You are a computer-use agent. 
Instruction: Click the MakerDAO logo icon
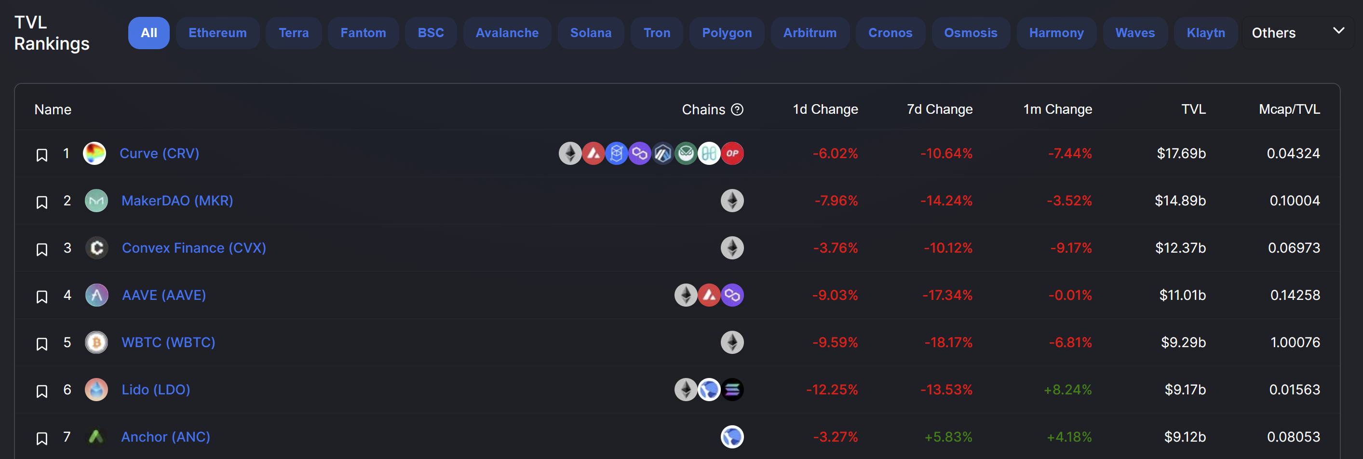96,201
